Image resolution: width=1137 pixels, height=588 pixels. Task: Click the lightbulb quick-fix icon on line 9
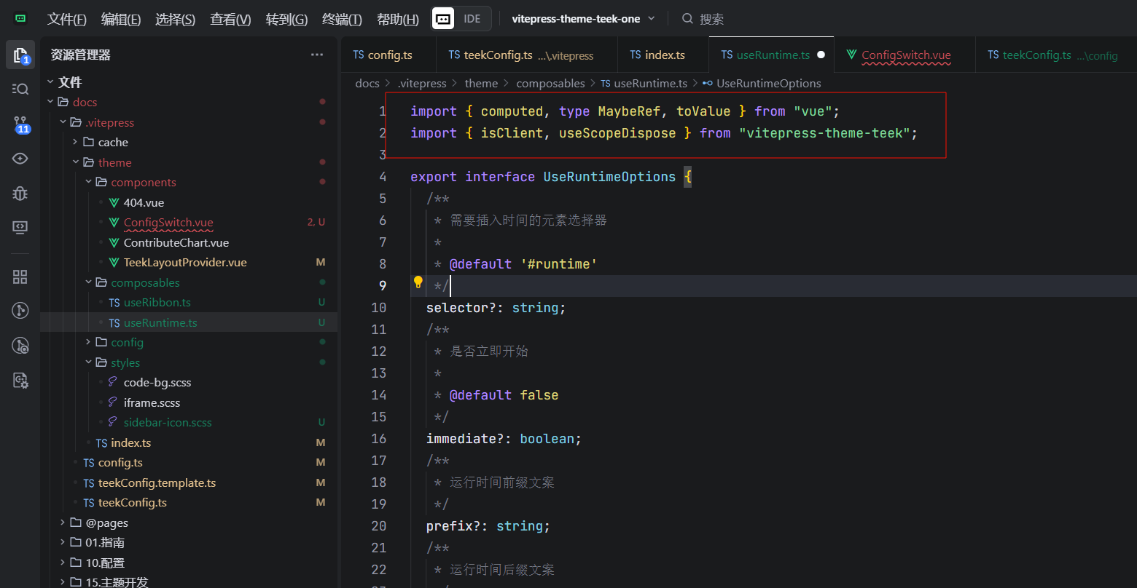tap(418, 282)
